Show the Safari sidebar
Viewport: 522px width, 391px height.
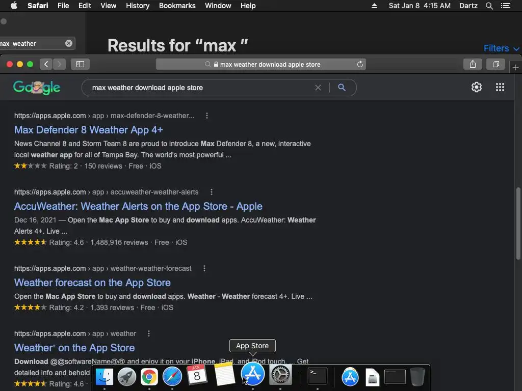(80, 64)
